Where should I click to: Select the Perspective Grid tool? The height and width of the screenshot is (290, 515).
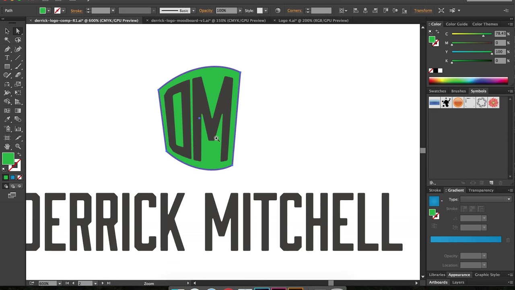click(18, 102)
